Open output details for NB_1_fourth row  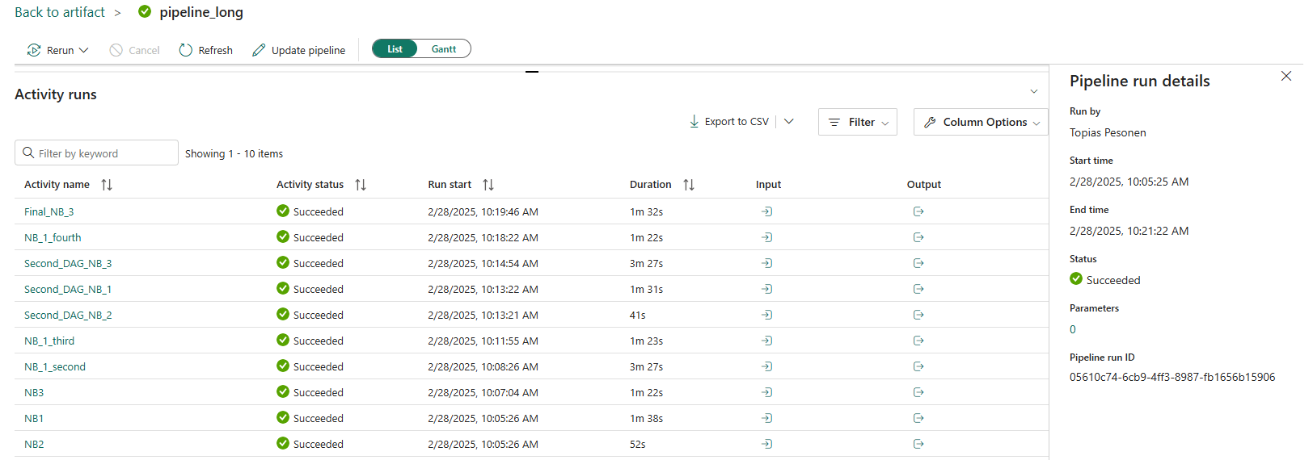[x=918, y=237]
